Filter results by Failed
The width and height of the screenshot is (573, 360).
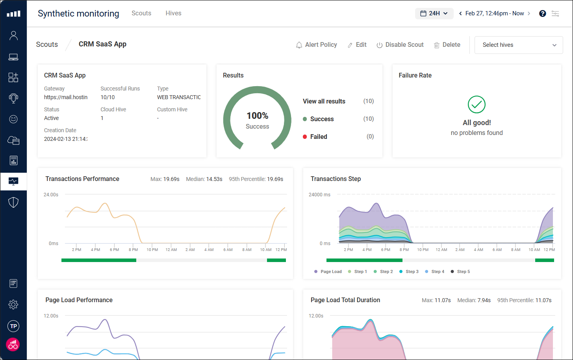[319, 137]
